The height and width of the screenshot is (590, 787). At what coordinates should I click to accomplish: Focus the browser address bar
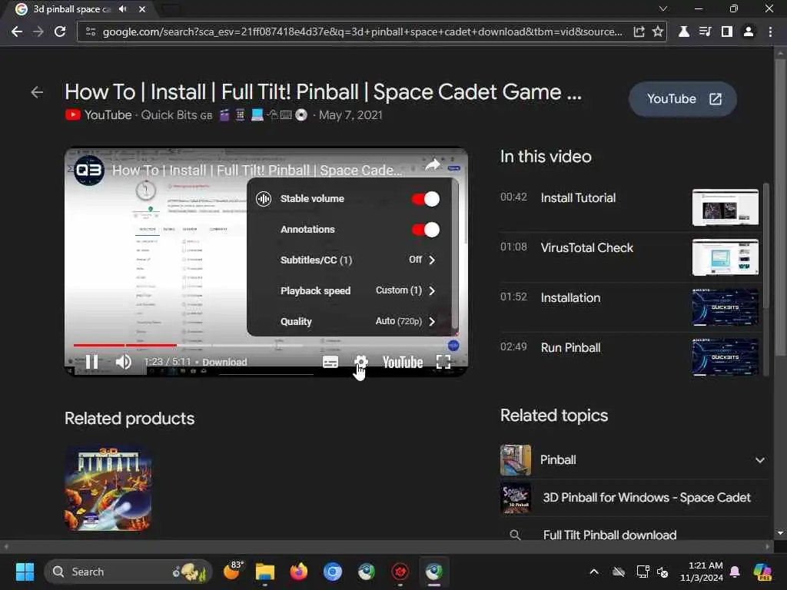coord(362,31)
